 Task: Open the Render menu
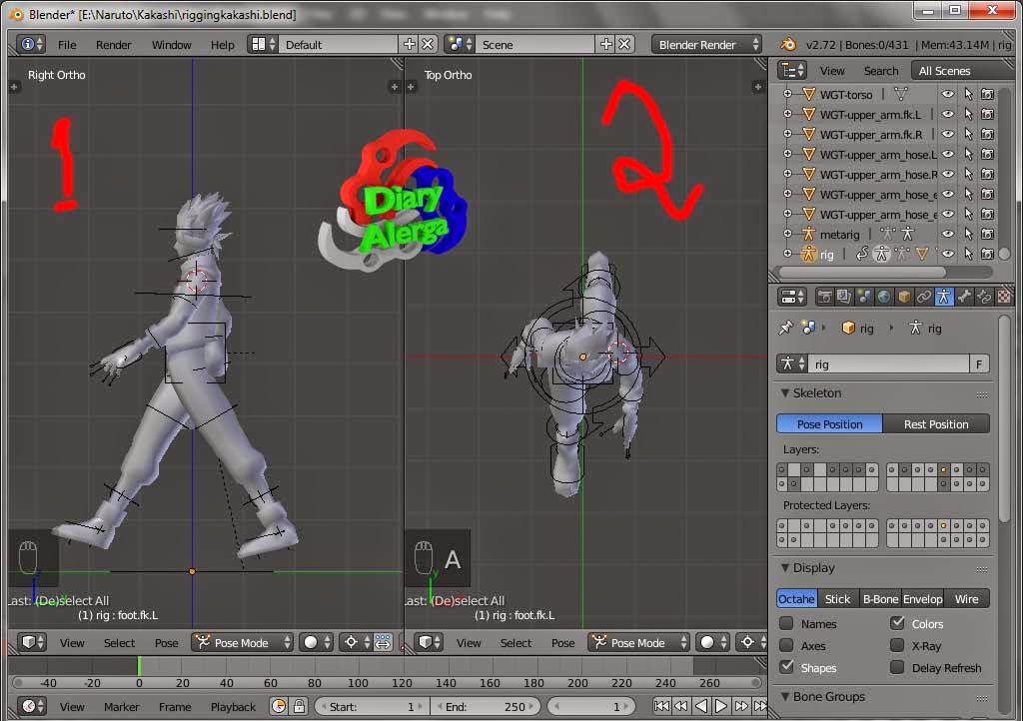point(113,44)
